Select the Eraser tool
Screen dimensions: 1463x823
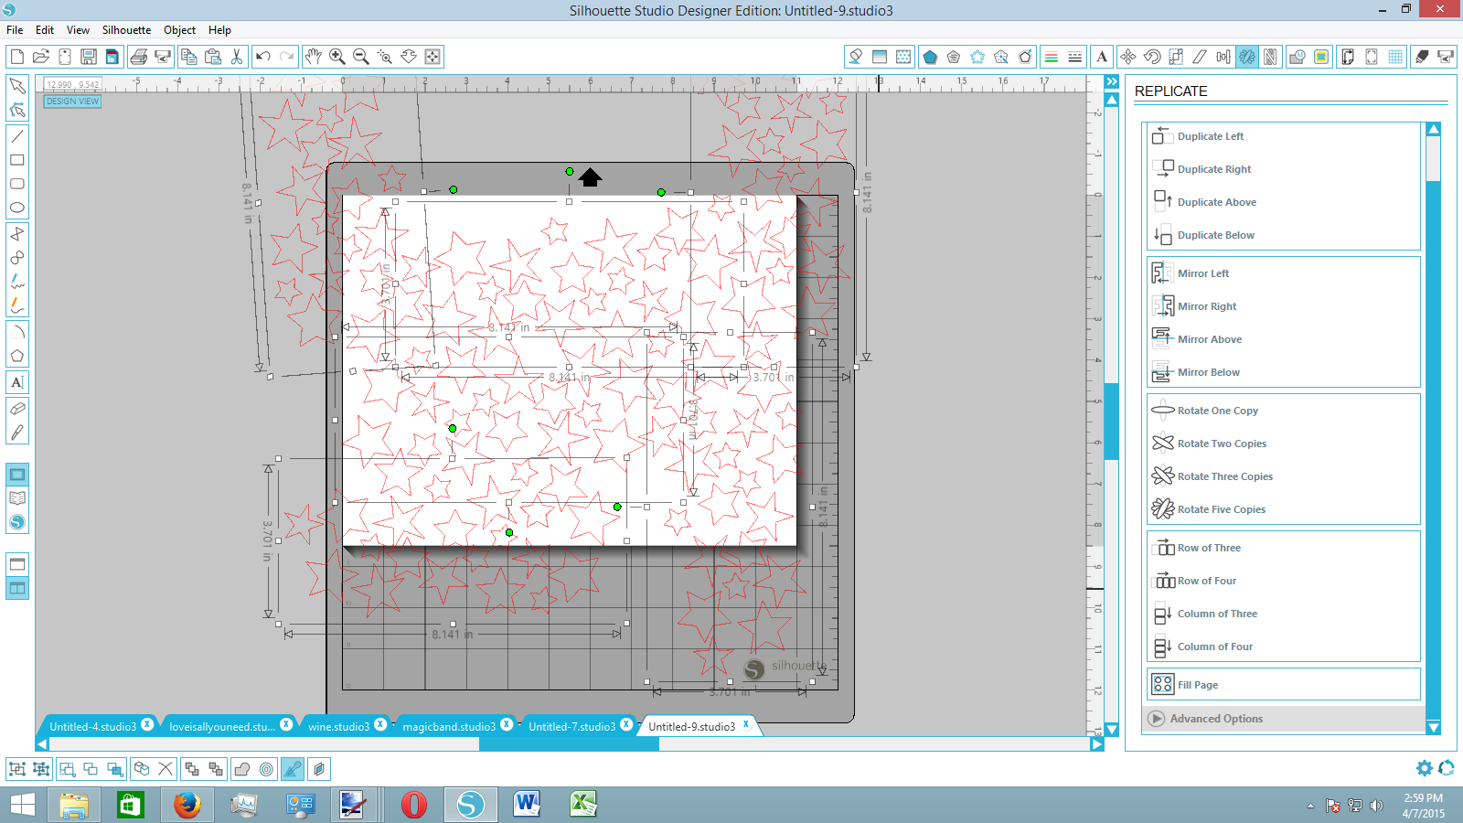(x=16, y=409)
